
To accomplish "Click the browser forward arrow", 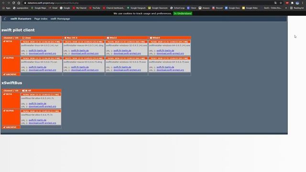I will pyautogui.click(x=9, y=3).
